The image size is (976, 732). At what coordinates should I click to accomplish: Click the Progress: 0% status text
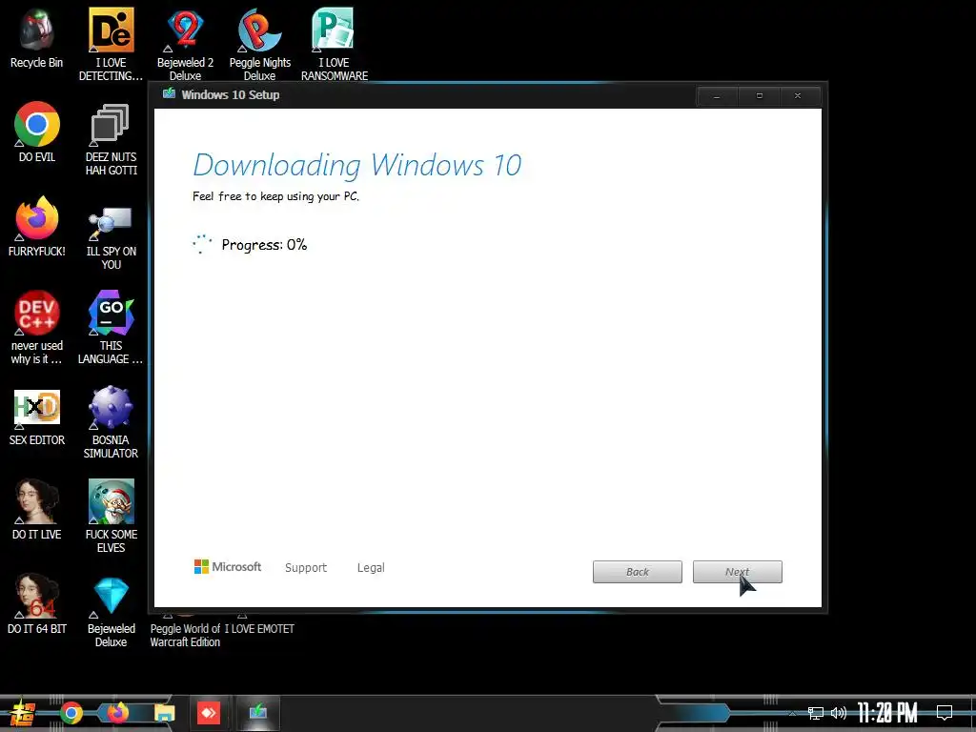(265, 245)
